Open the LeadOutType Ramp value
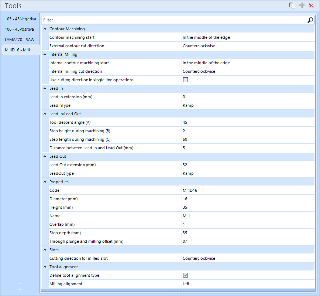 tap(248, 173)
